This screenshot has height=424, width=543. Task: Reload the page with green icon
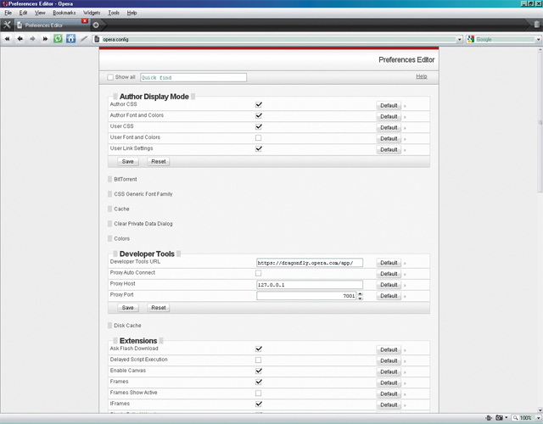(x=58, y=39)
